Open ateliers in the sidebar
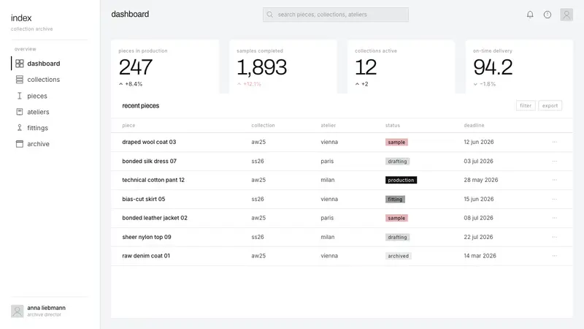Viewport: 584px width, 329px height. [49, 112]
